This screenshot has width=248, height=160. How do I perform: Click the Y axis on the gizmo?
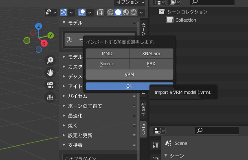pos(50,36)
